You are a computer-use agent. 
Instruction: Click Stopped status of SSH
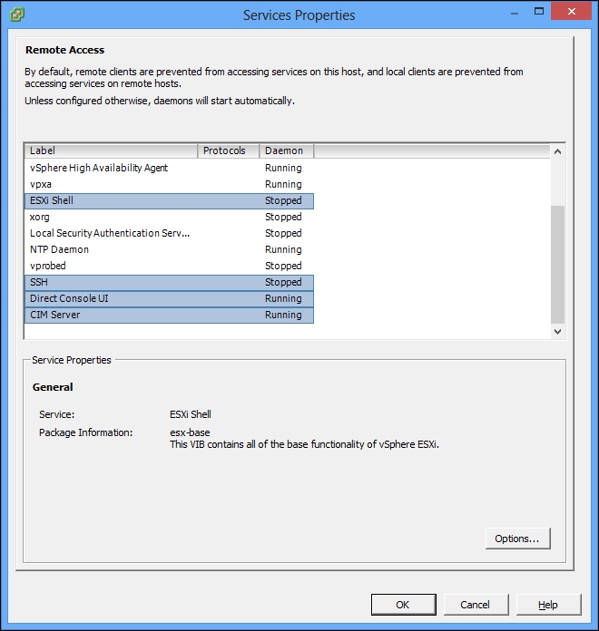pyautogui.click(x=283, y=283)
